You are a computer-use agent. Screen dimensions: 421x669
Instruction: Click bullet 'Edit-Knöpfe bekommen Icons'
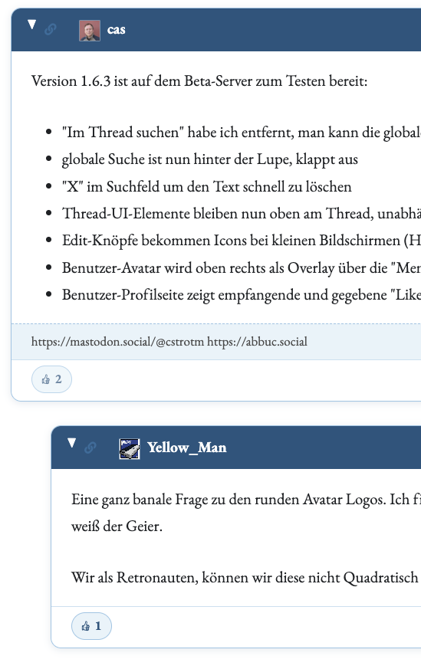pyautogui.click(x=155, y=241)
